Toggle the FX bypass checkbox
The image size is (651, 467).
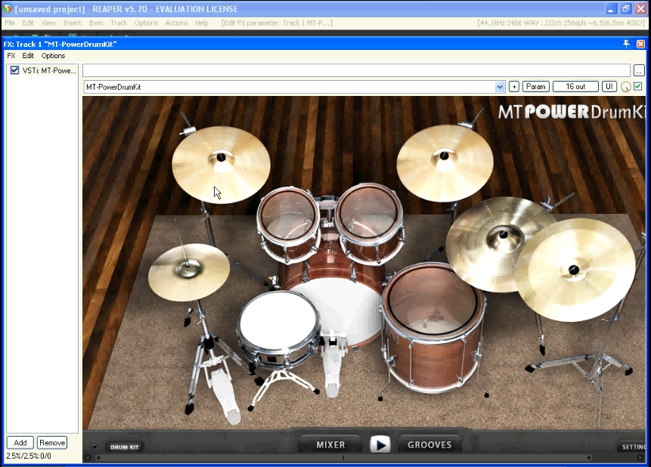638,87
